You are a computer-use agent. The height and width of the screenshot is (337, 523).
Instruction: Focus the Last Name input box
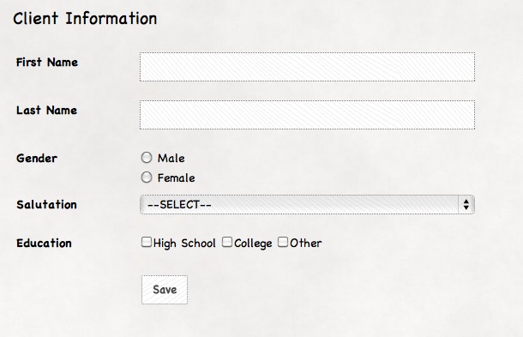pyautogui.click(x=307, y=115)
